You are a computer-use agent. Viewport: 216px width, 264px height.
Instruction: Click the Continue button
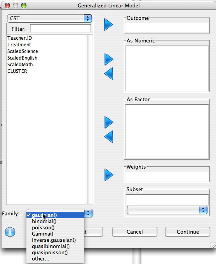tap(188, 232)
